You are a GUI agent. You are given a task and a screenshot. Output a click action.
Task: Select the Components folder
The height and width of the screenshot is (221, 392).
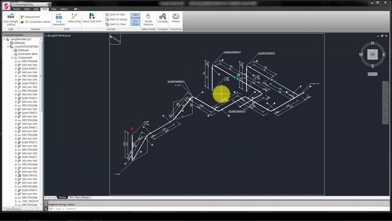point(25,58)
